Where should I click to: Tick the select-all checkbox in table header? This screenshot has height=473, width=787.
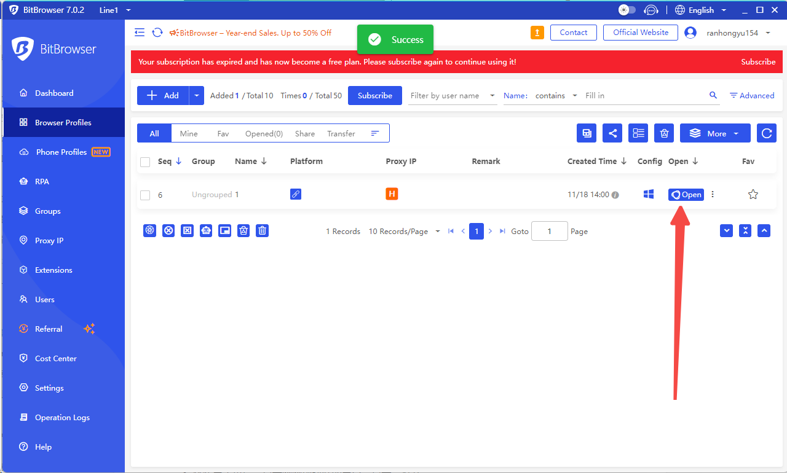point(145,162)
